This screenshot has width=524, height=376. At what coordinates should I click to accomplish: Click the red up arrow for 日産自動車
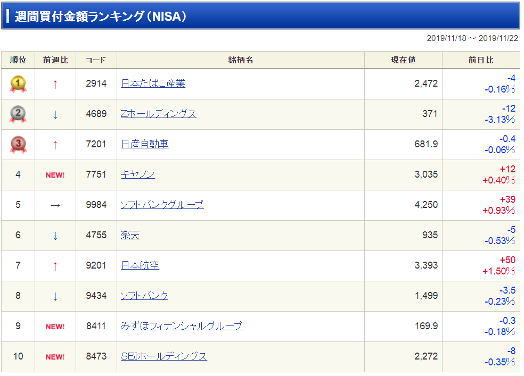click(55, 145)
